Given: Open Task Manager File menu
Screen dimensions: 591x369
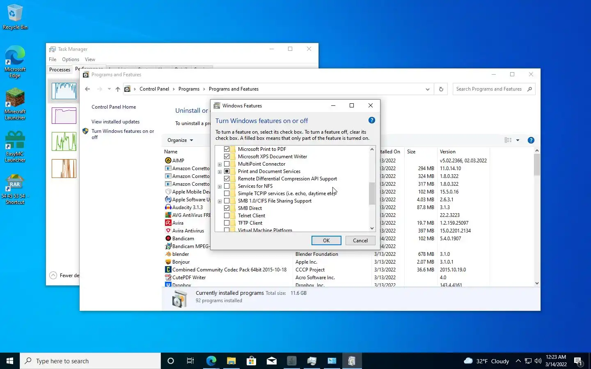Looking at the screenshot, I should pyautogui.click(x=53, y=59).
